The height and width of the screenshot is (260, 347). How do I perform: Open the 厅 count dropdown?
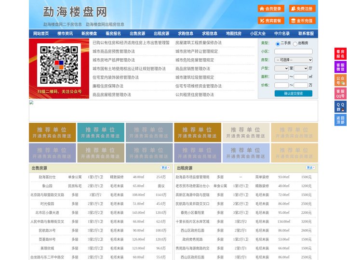click(301, 68)
